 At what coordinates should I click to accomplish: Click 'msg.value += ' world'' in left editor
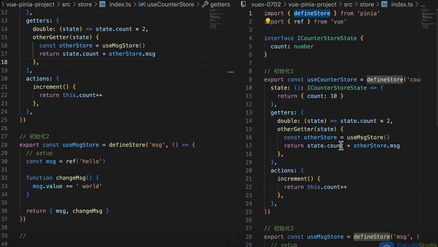pyautogui.click(x=67, y=186)
